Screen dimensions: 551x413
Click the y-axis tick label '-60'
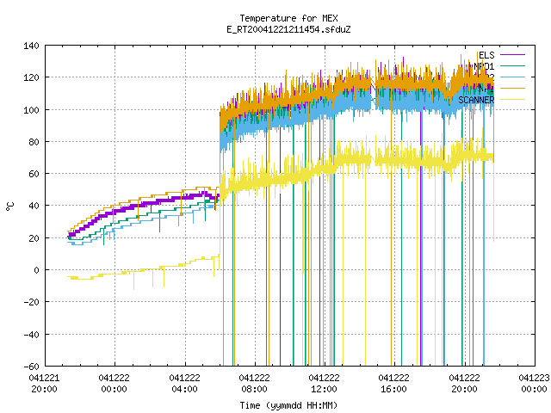point(31,367)
